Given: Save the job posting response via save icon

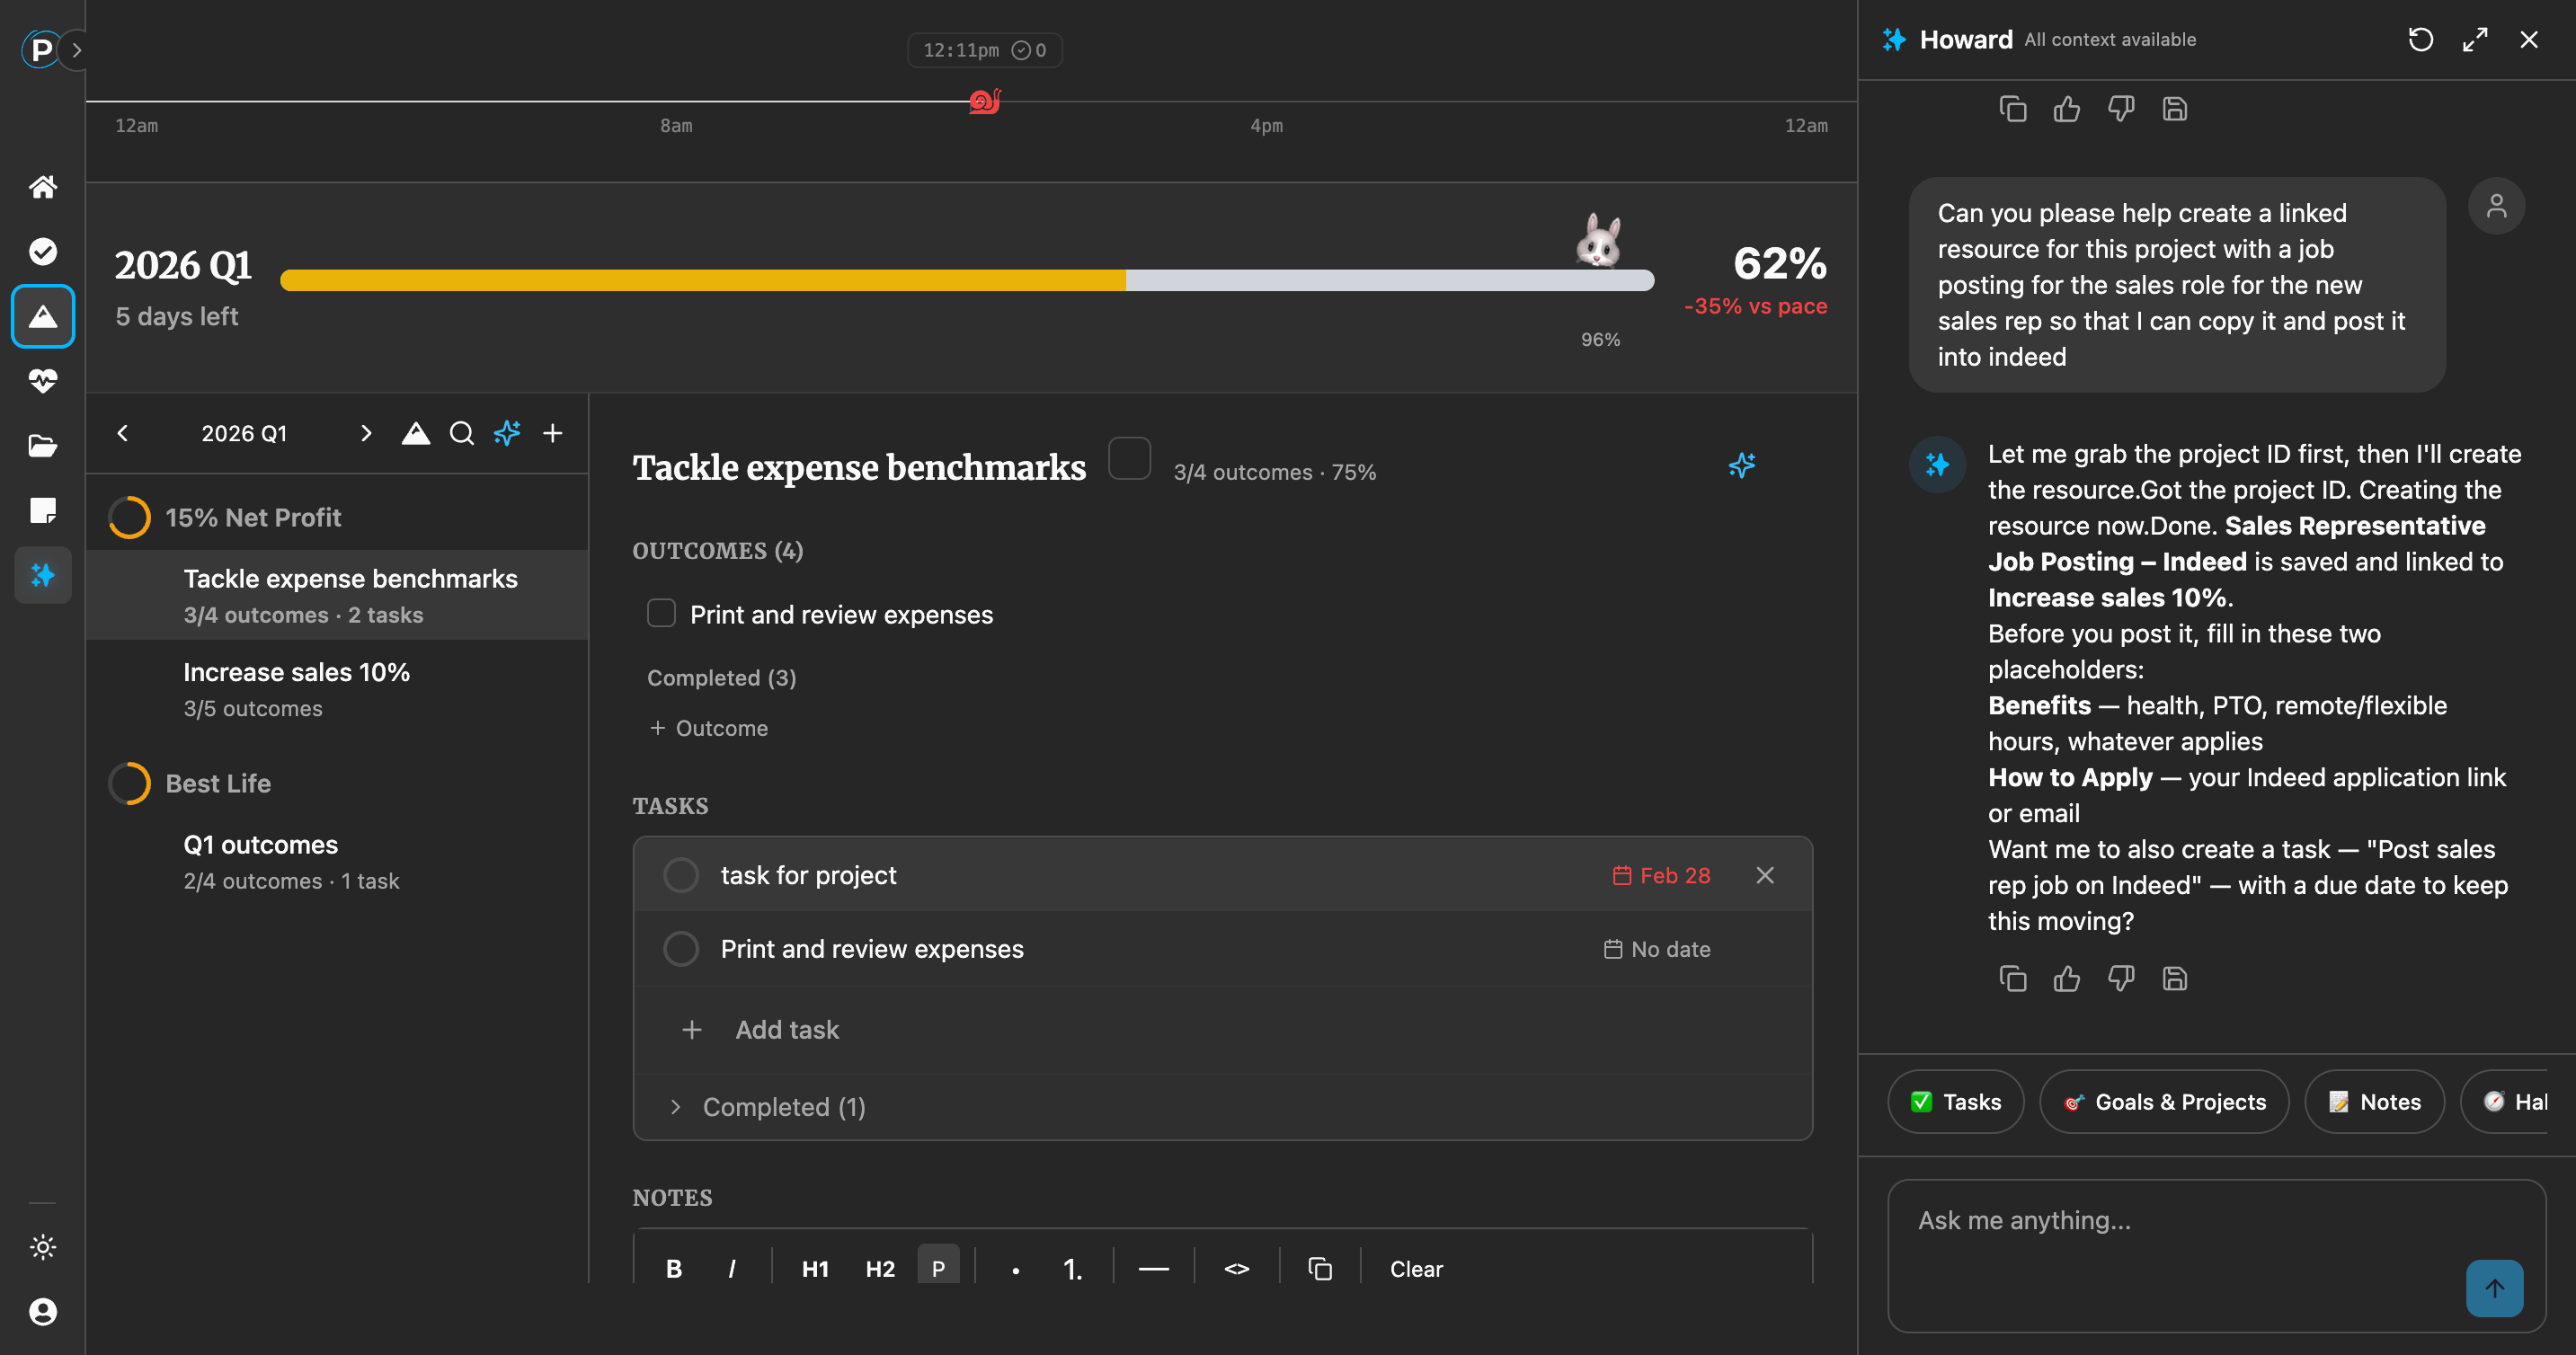Looking at the screenshot, I should (2175, 978).
